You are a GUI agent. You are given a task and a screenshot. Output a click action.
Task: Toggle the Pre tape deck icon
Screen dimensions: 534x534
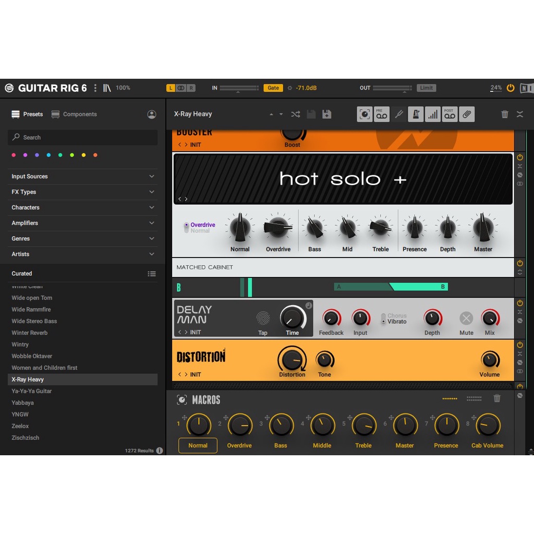pyautogui.click(x=382, y=114)
